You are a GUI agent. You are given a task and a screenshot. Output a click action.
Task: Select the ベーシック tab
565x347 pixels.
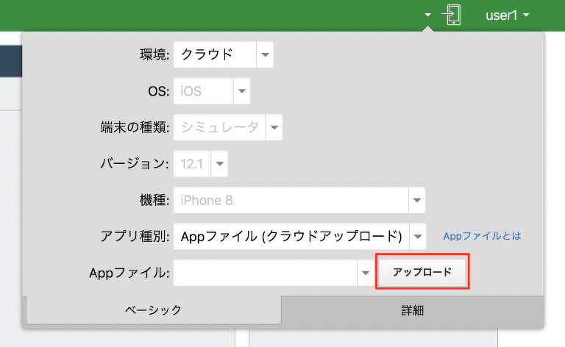click(153, 310)
